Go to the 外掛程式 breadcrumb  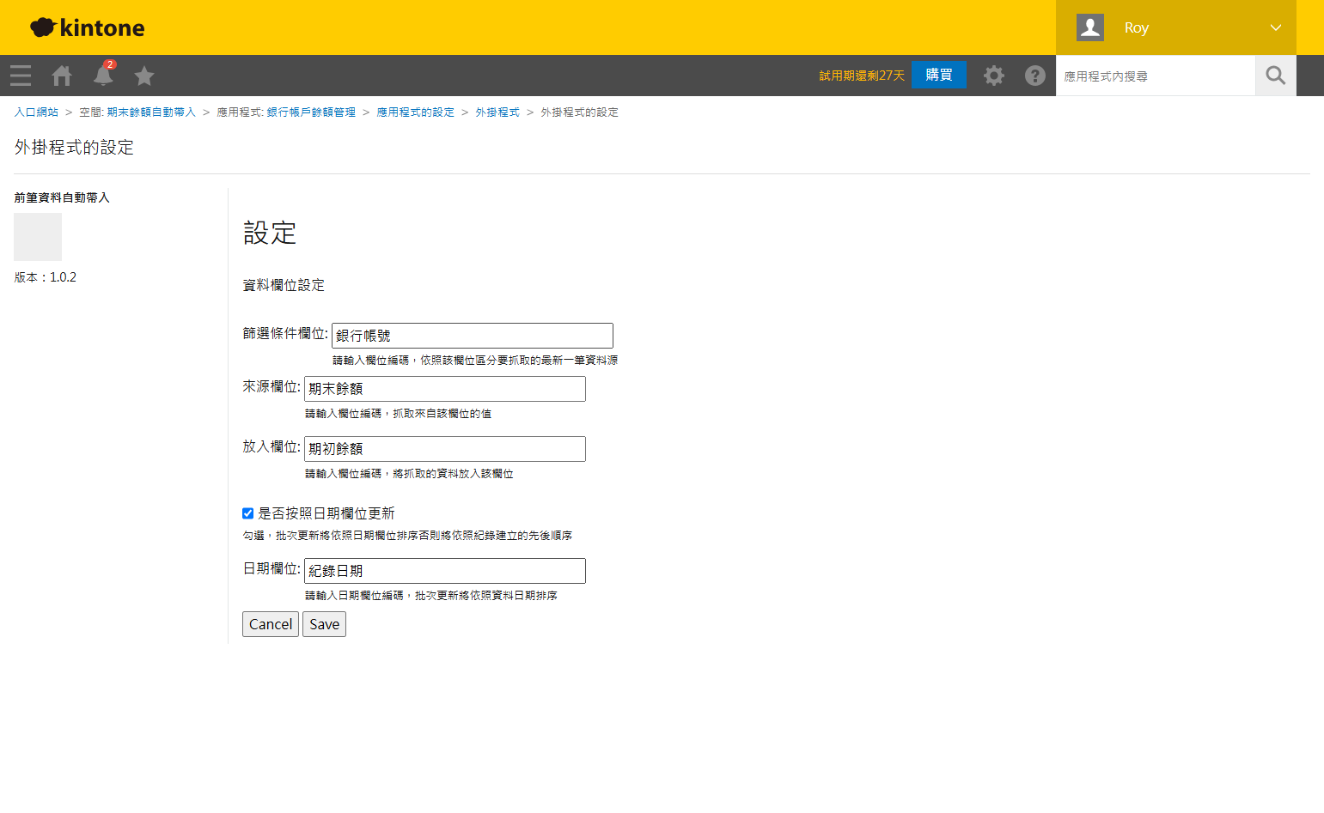point(497,112)
